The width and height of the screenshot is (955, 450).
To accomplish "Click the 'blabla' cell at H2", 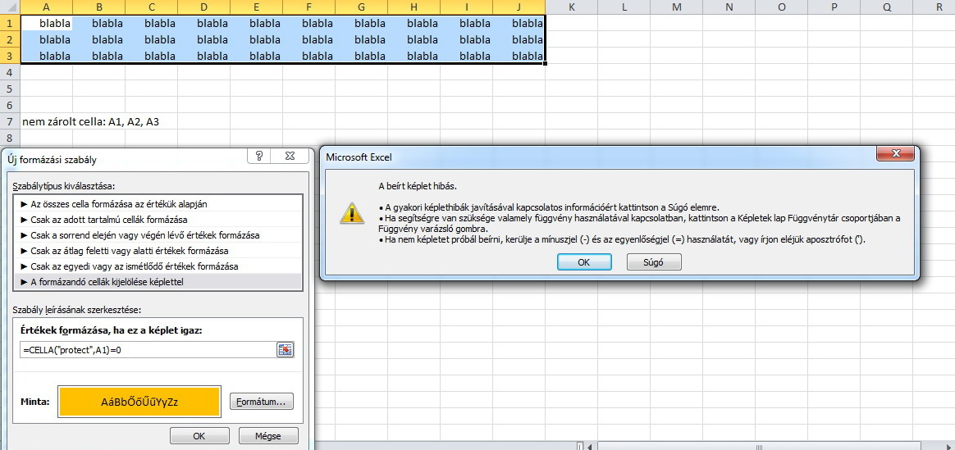I will point(414,39).
